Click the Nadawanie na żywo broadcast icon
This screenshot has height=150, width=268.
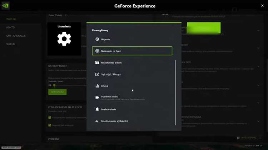(x=97, y=51)
